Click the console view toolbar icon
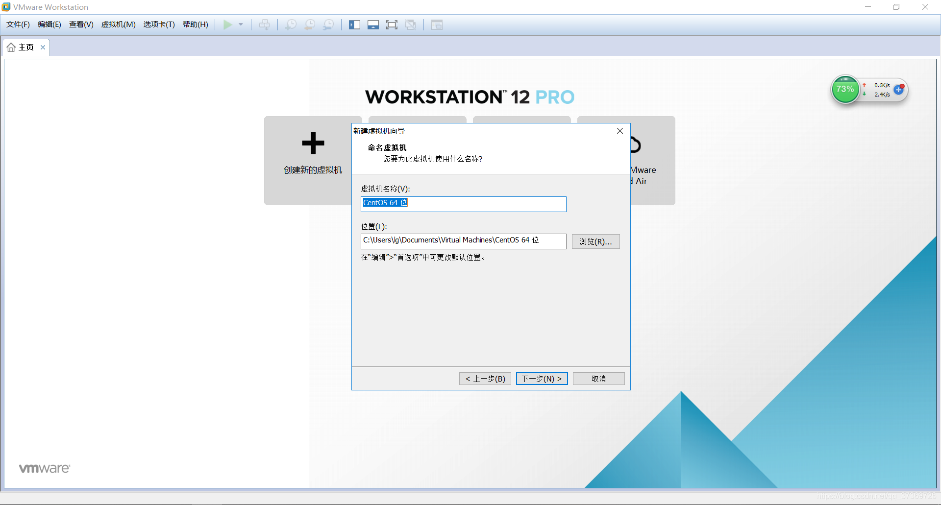This screenshot has width=941, height=505. click(437, 24)
